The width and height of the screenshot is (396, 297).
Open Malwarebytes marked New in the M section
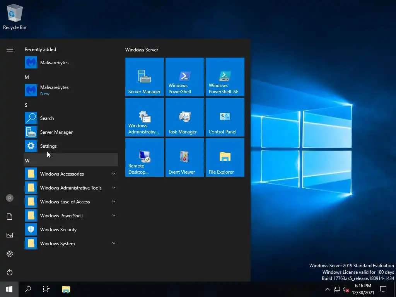tap(71, 90)
